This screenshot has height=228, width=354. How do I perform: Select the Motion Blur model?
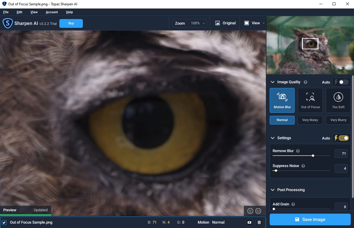point(282,100)
